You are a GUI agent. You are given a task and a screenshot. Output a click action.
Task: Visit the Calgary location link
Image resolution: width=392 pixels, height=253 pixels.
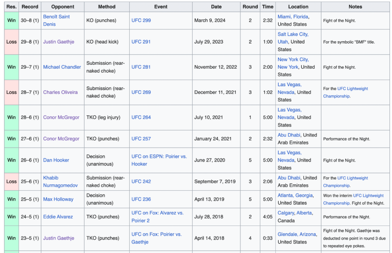286,213
